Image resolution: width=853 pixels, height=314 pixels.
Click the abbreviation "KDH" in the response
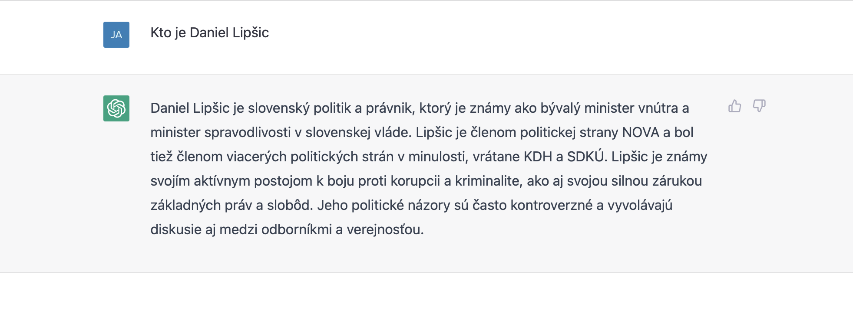[538, 157]
